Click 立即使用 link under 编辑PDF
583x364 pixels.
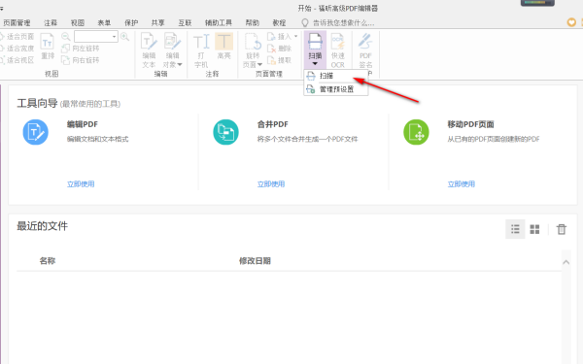coord(81,183)
